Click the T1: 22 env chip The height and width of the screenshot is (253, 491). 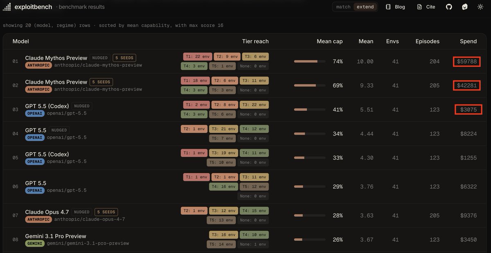(x=197, y=57)
